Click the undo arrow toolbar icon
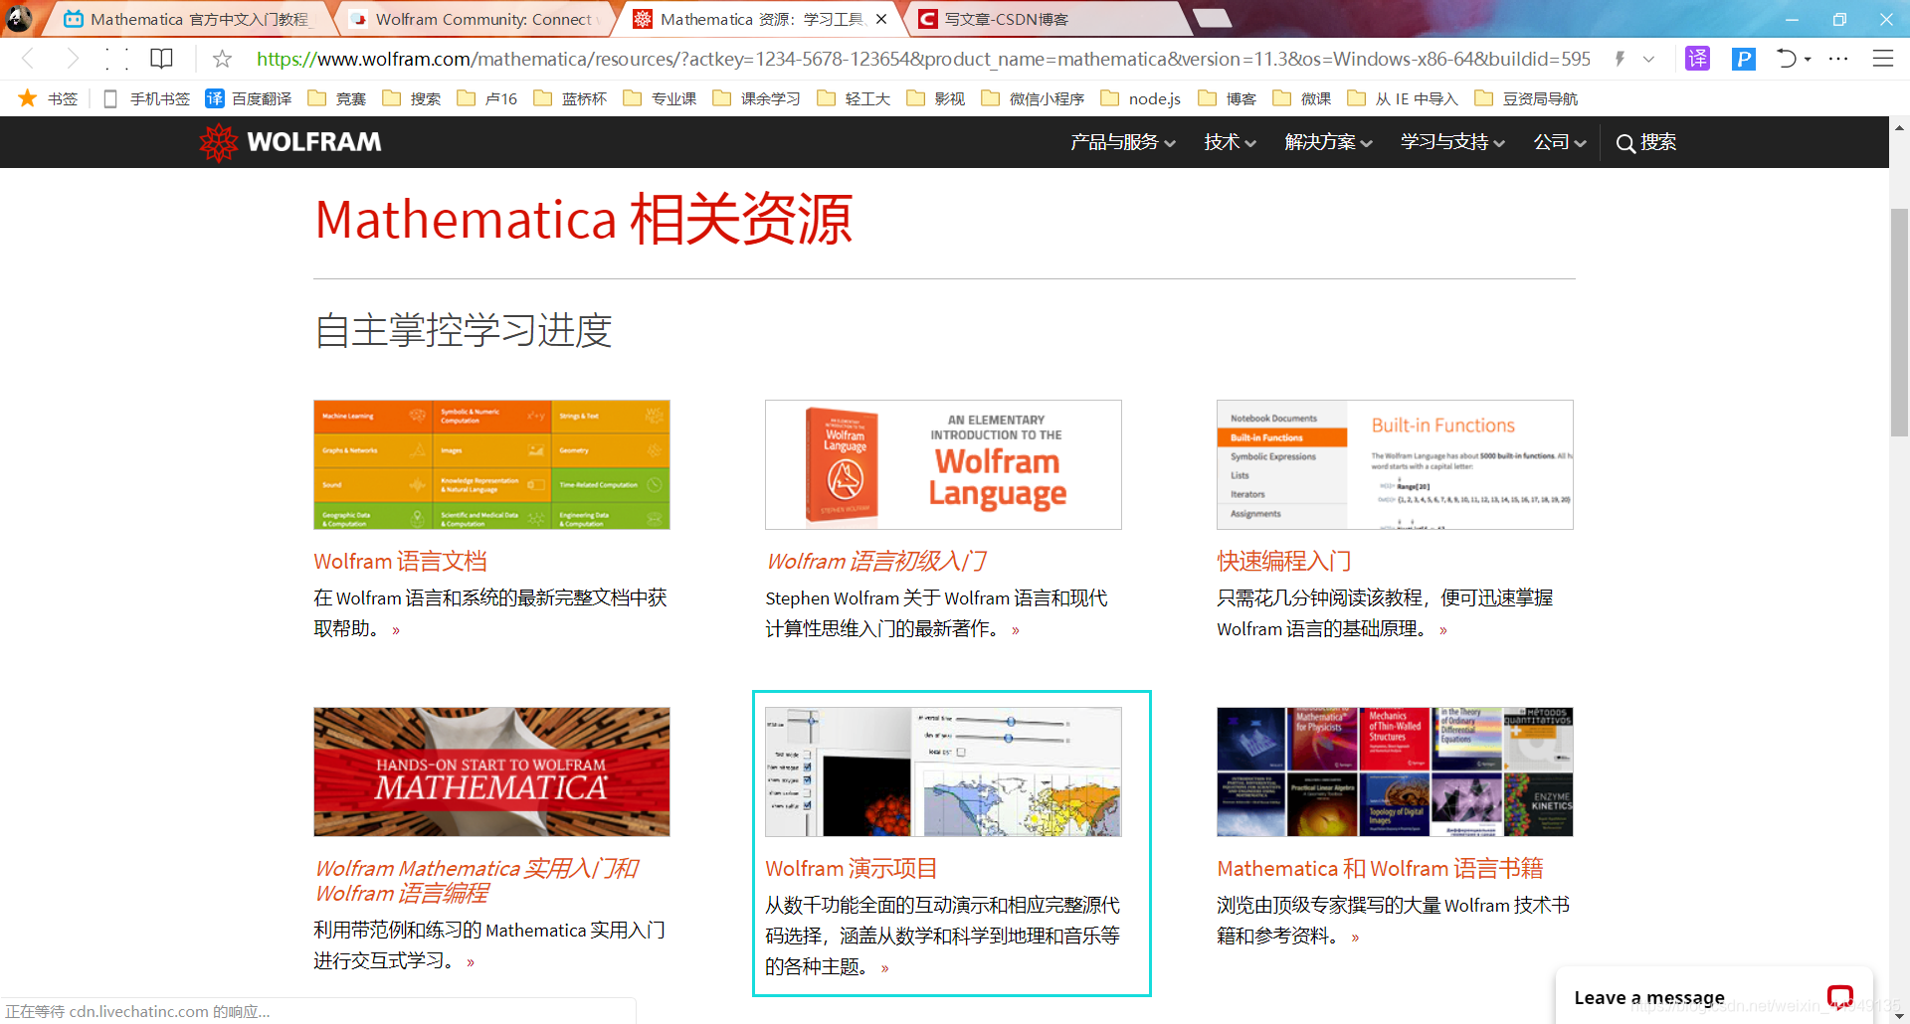This screenshot has width=1910, height=1024. click(1787, 59)
